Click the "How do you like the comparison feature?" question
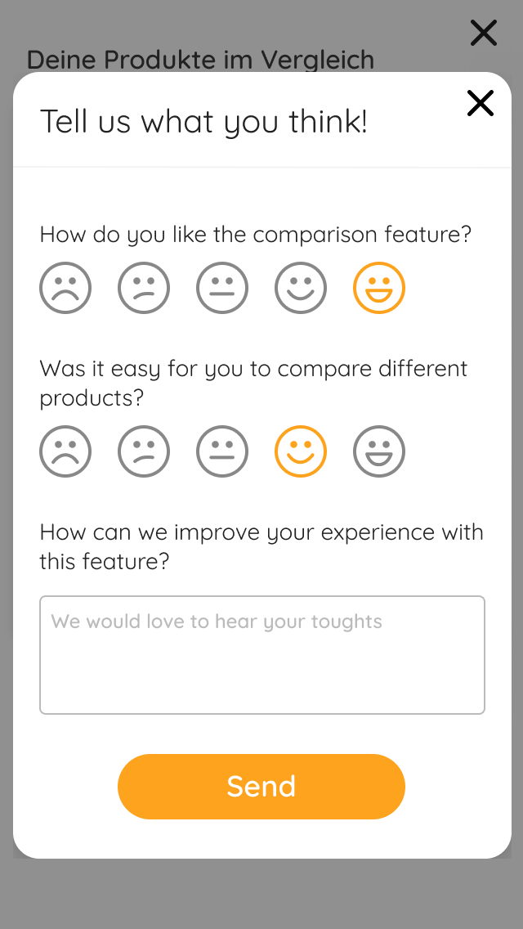 coord(256,235)
